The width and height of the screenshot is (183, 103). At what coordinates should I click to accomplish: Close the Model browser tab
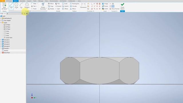5,13
